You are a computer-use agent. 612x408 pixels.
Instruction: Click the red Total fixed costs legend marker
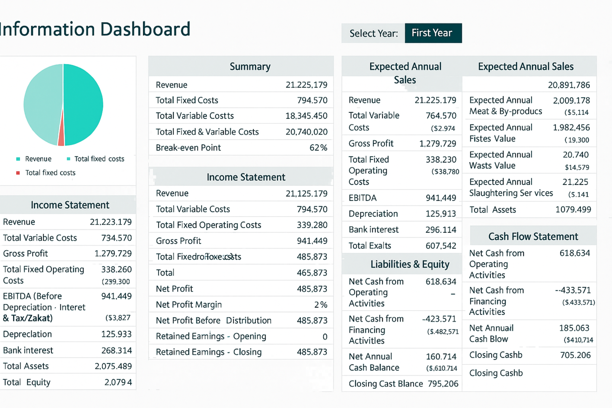tap(18, 173)
